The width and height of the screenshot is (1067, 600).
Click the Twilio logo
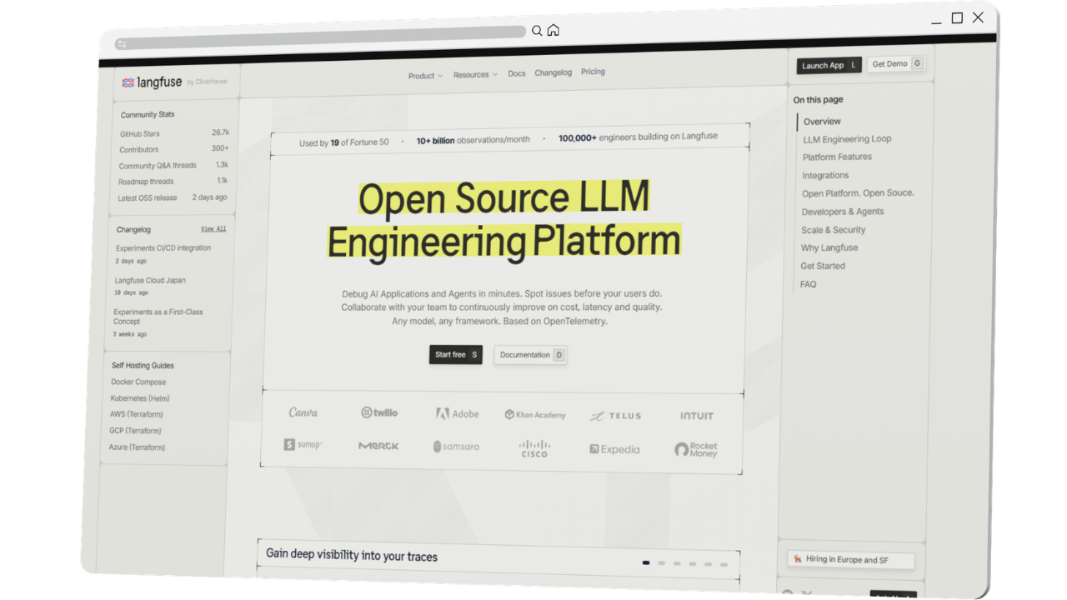[x=379, y=412]
